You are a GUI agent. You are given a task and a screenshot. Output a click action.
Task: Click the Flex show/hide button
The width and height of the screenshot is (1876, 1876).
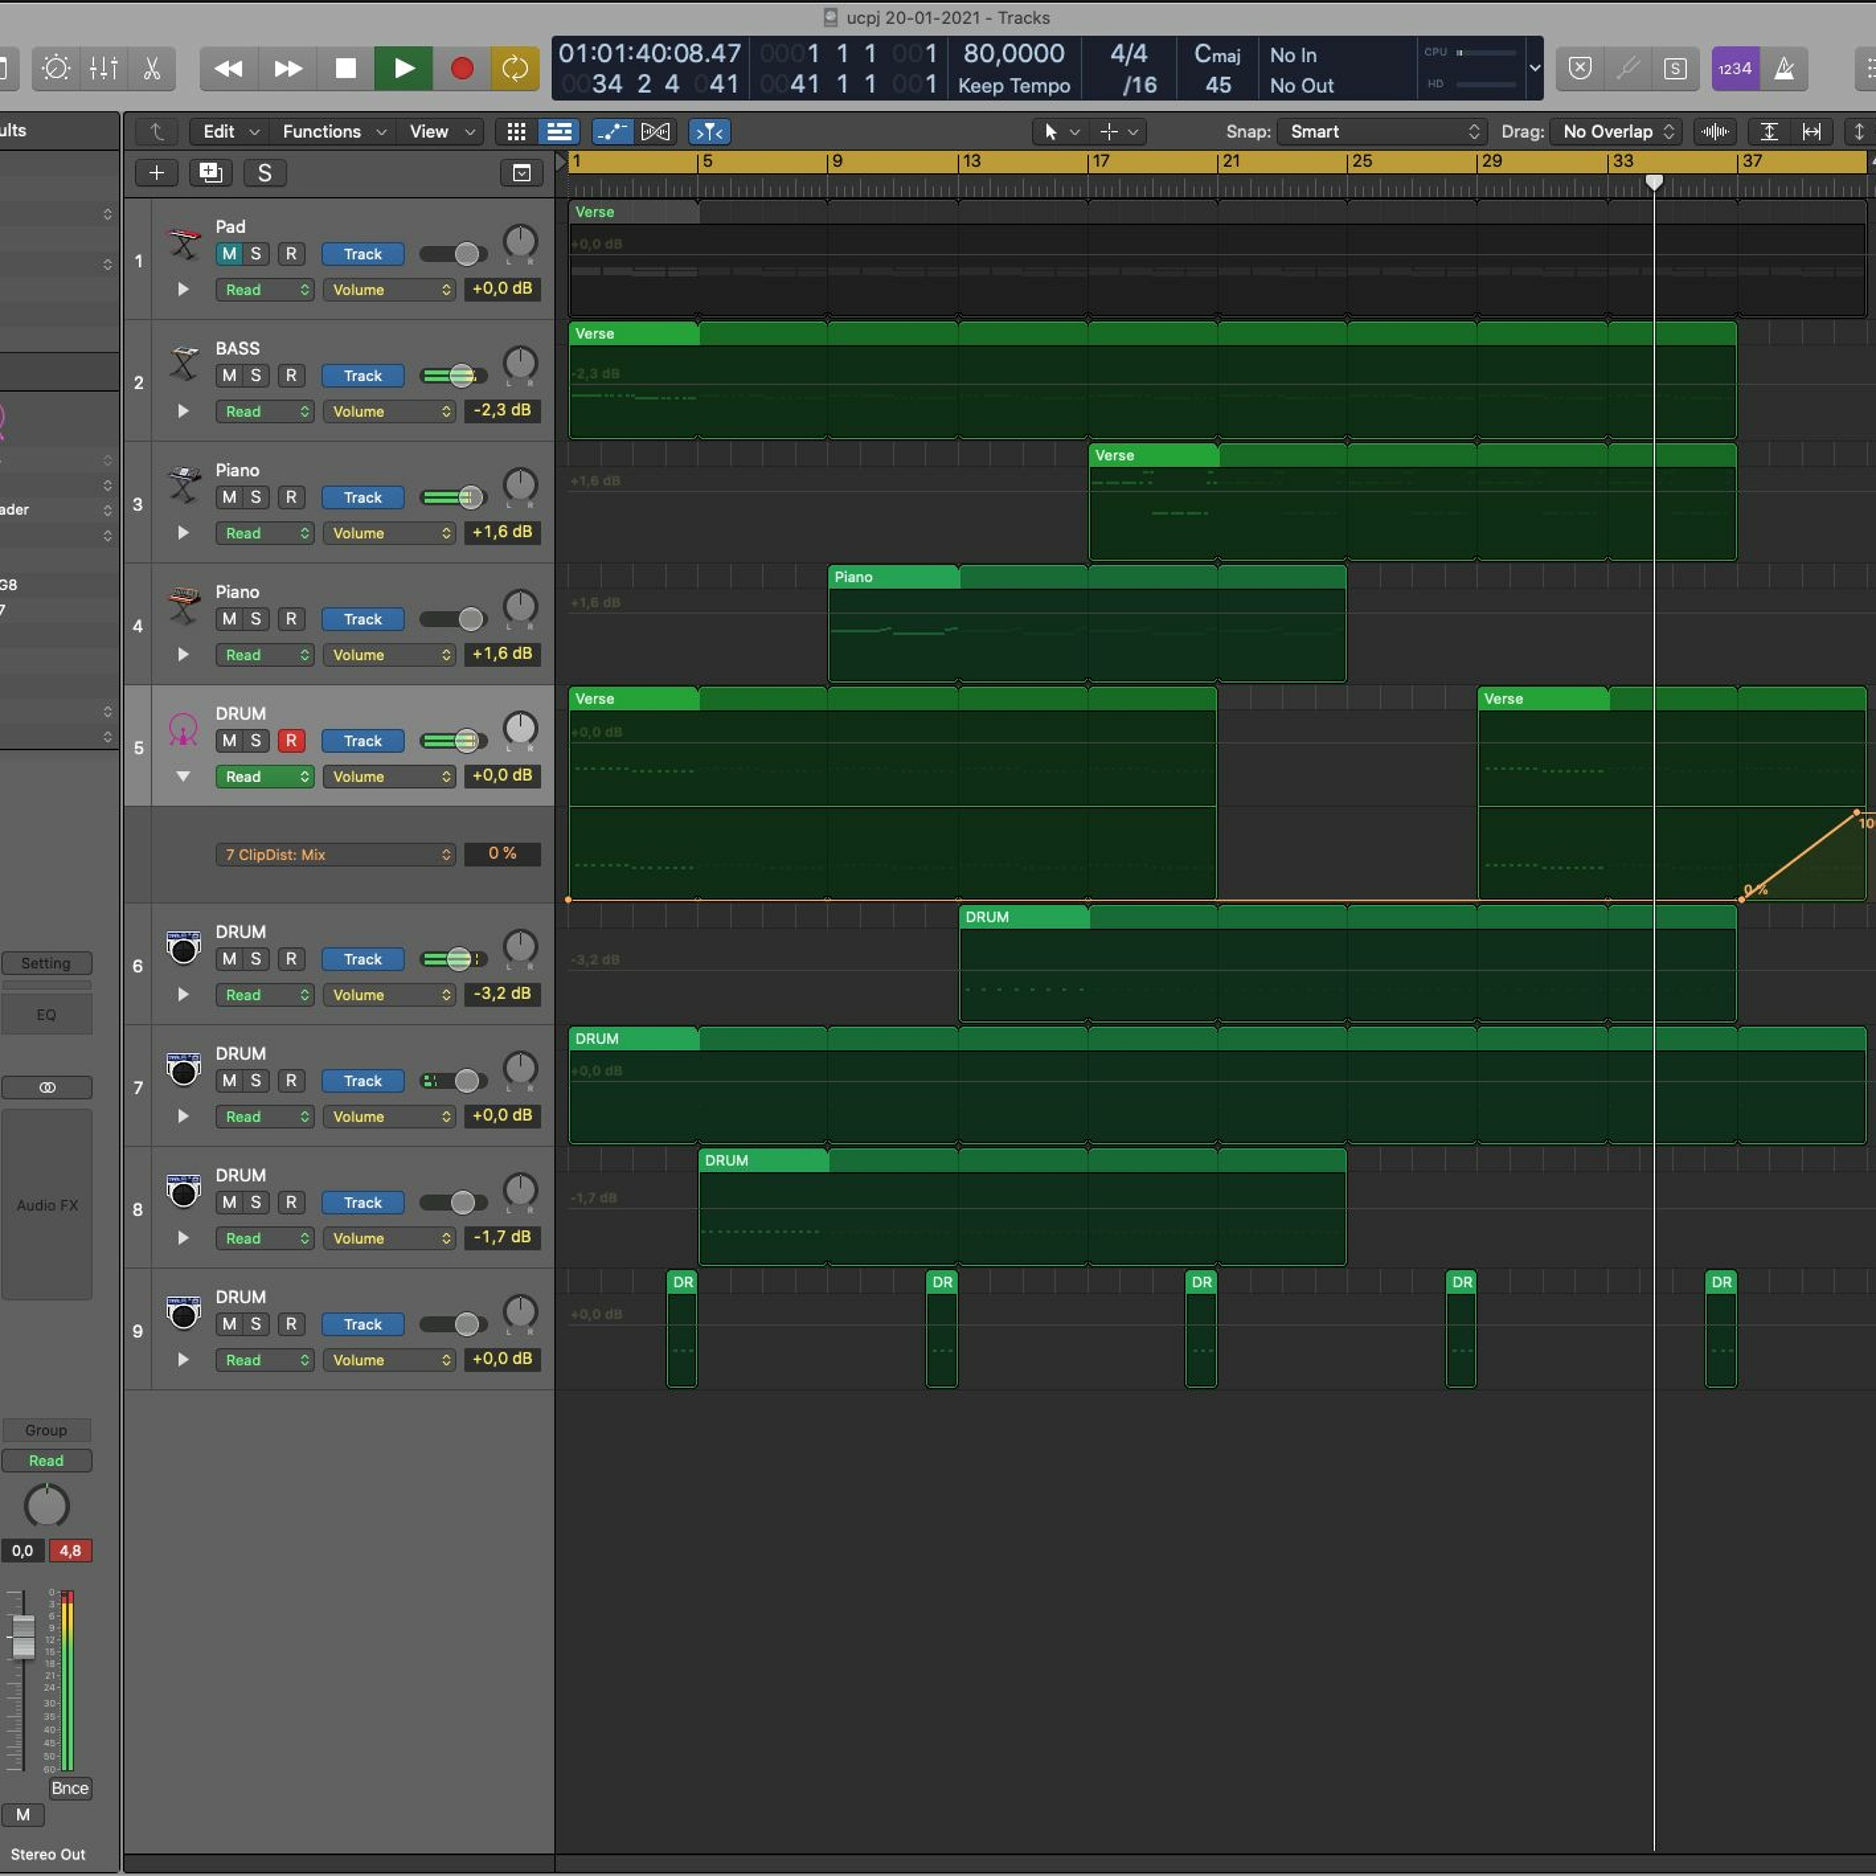click(655, 132)
